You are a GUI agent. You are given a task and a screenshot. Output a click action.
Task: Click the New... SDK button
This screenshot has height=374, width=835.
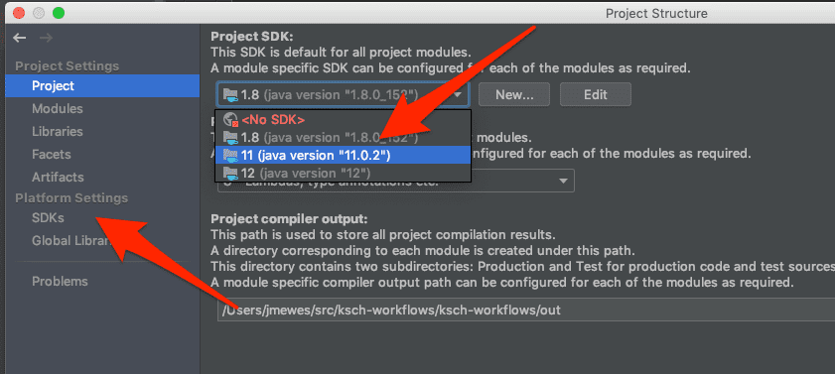click(514, 94)
